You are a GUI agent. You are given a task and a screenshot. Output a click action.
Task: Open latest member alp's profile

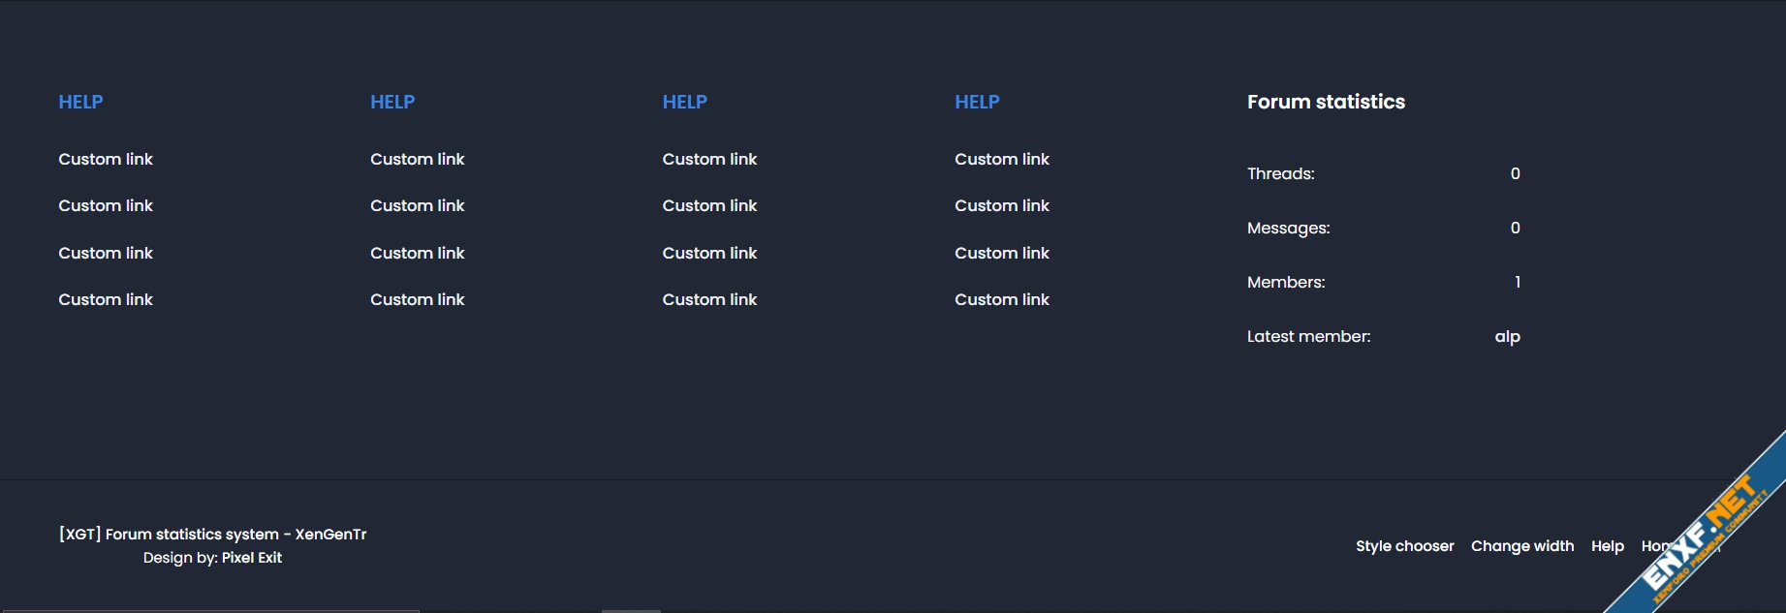[1507, 337]
